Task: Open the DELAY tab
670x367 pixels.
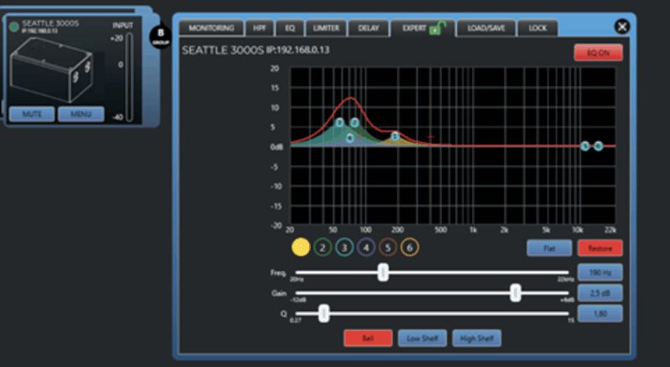Action: click(368, 28)
